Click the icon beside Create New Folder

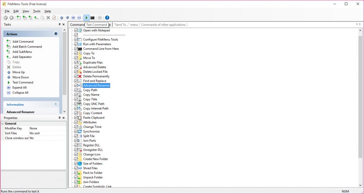(x=80, y=159)
